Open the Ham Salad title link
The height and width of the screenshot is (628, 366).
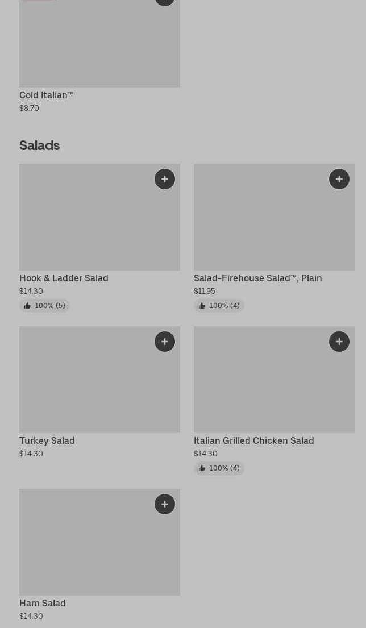coord(43,603)
